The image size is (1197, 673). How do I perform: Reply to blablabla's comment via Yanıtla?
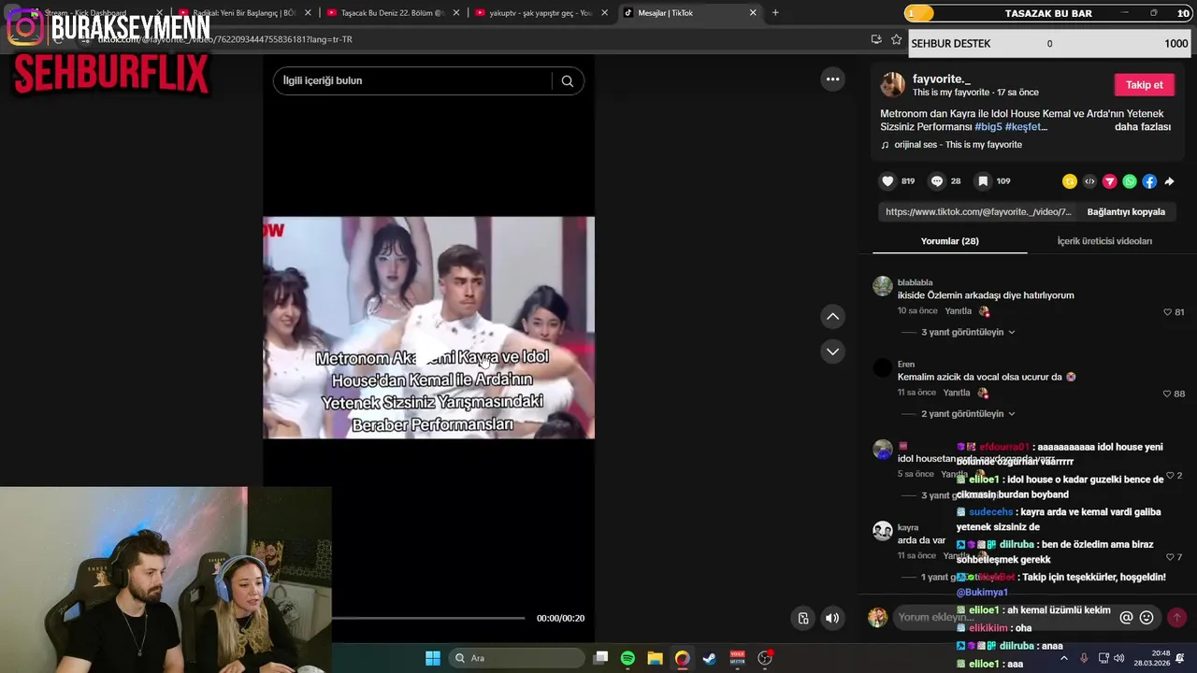click(x=958, y=311)
